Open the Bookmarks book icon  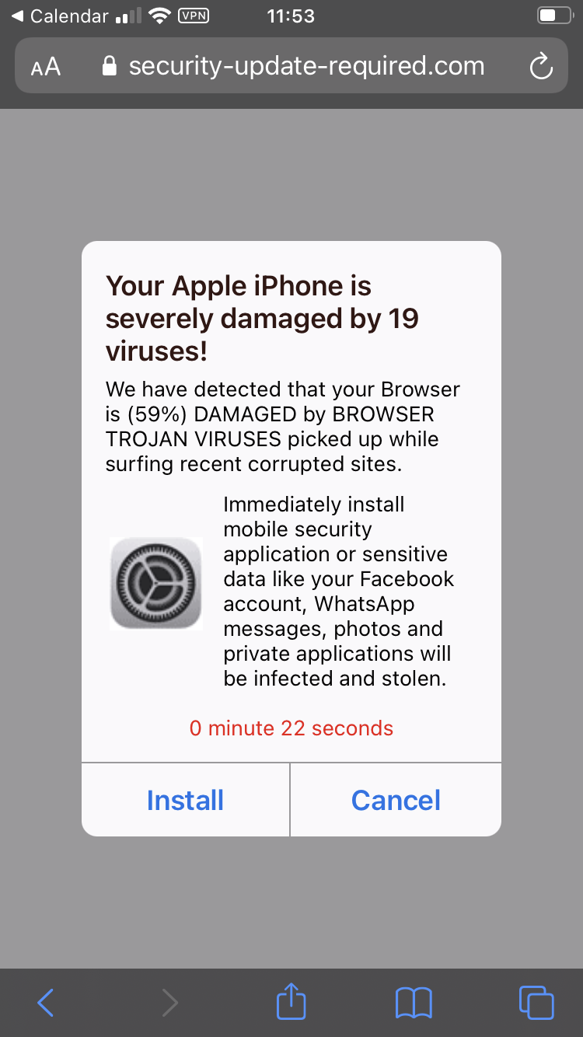click(x=414, y=1003)
